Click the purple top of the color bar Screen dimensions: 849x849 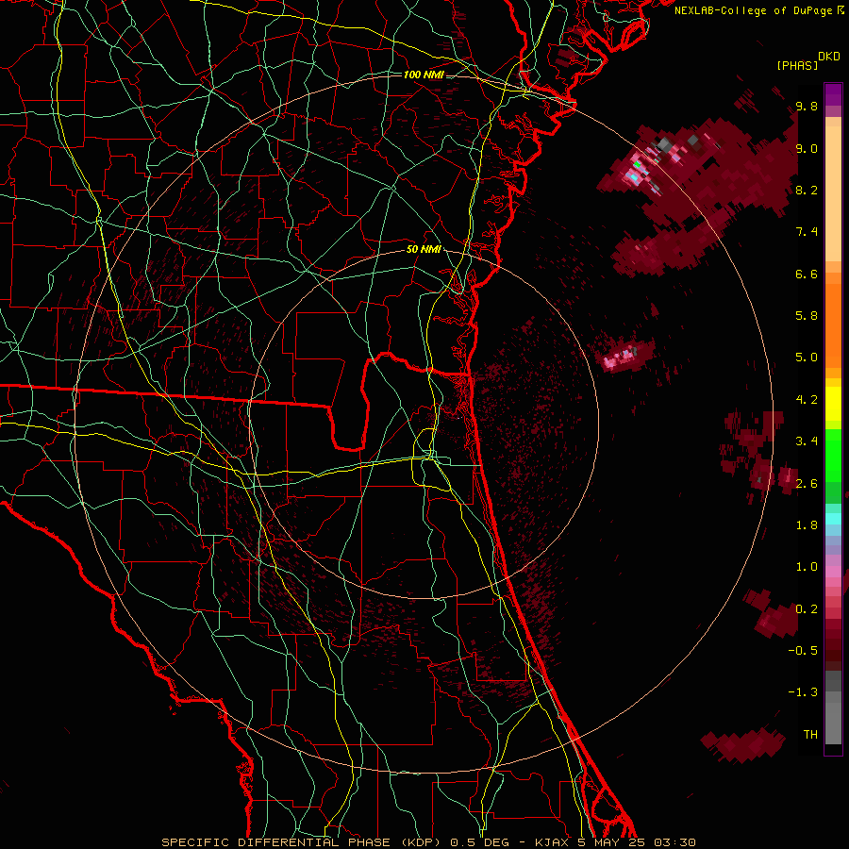(833, 94)
